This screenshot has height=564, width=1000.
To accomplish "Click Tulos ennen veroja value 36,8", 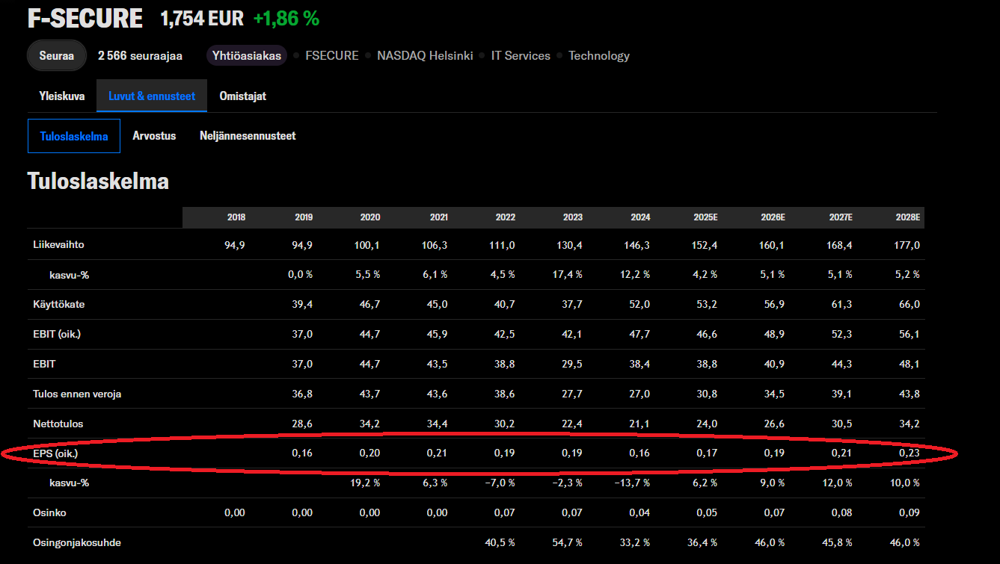I will [302, 394].
